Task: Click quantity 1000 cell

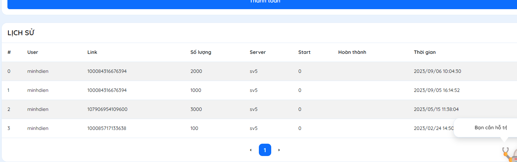Action: click(196, 90)
